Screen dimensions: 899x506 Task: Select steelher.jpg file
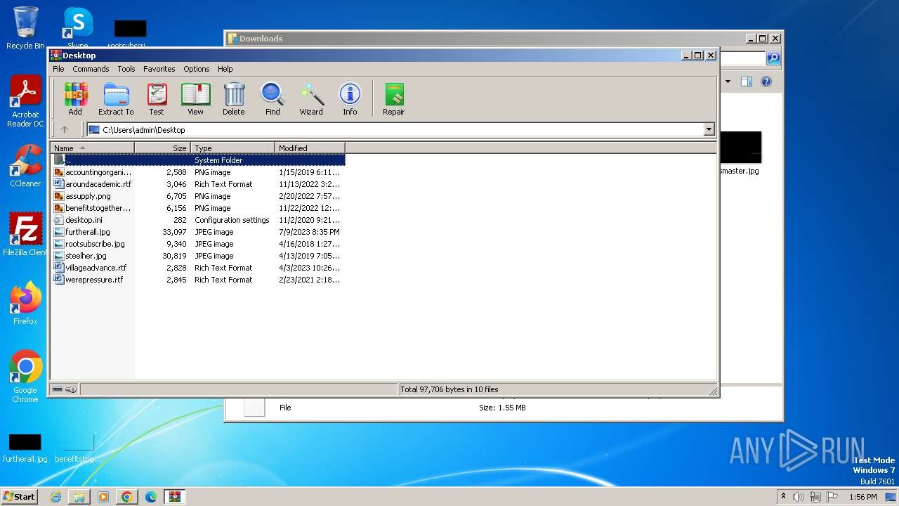tap(198, 256)
